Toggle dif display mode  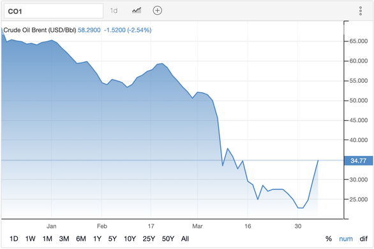(364, 239)
